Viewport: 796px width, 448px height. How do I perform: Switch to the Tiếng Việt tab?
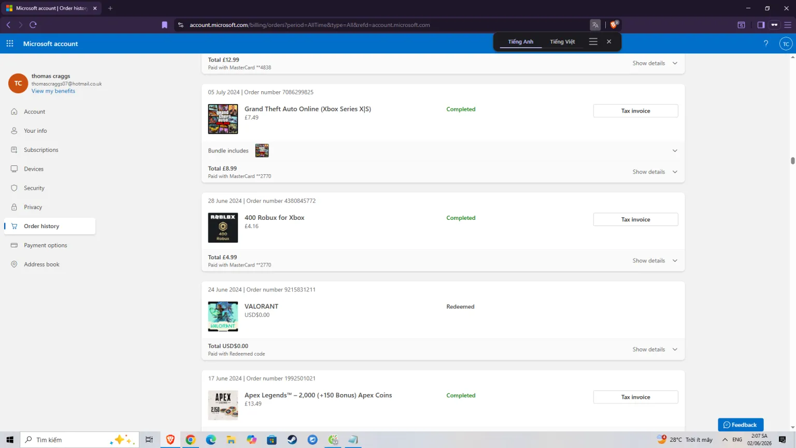tap(562, 42)
